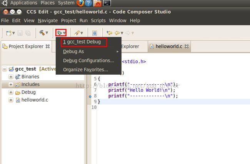Launch Firefox from the top panel
The image size is (250, 164).
(x=80, y=3)
